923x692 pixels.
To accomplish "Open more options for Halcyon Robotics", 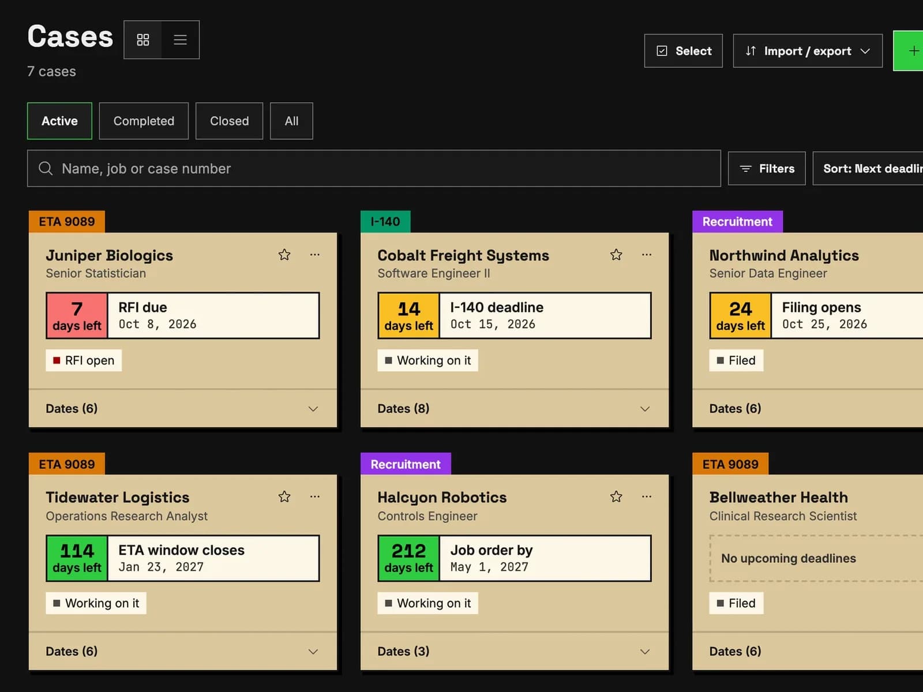I will coord(647,497).
